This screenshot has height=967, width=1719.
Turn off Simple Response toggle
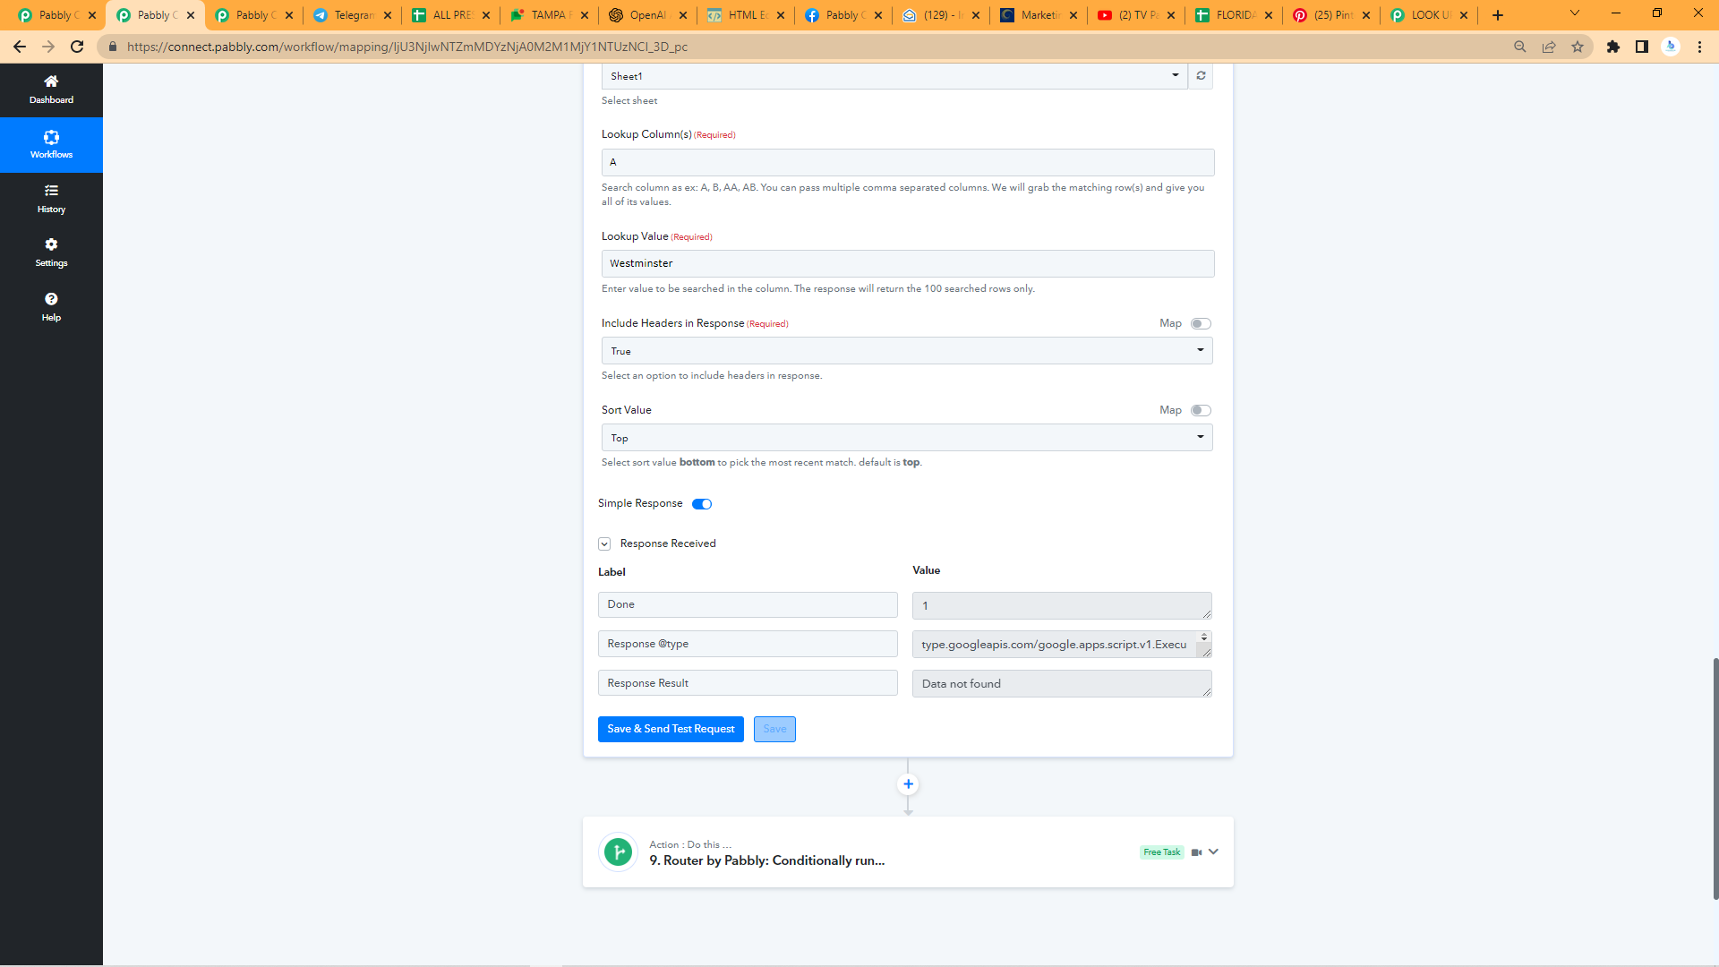702,504
